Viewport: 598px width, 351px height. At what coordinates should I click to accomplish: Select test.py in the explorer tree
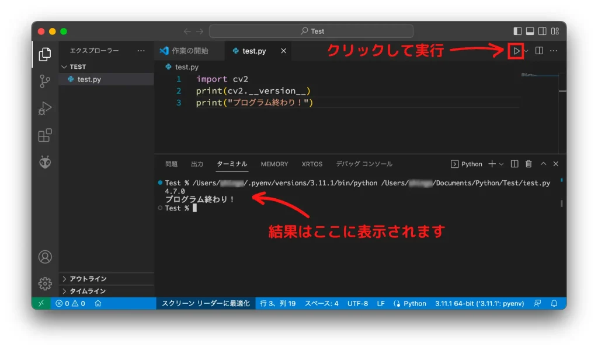click(89, 79)
